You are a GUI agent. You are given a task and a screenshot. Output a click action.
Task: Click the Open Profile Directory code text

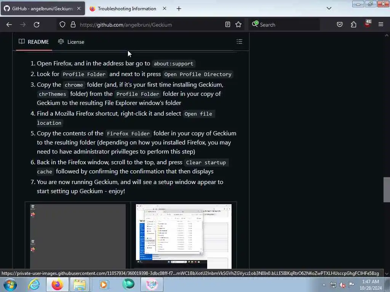(198, 74)
